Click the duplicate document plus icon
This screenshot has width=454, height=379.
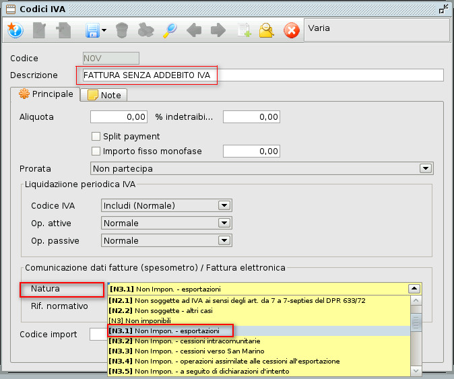(x=244, y=30)
